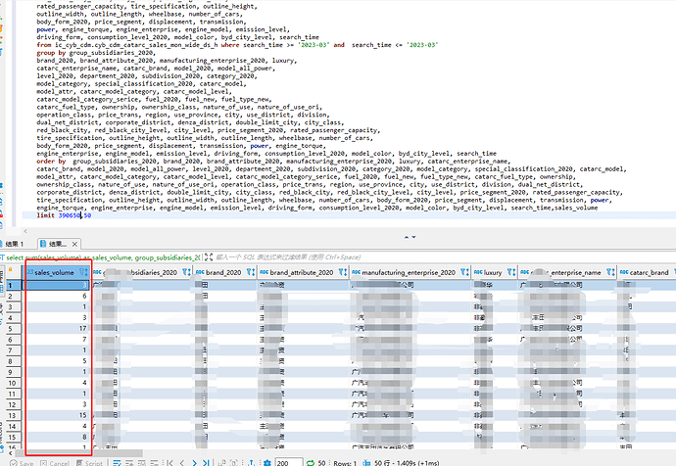Screen dimensions: 676x466
Task: Click sales_volume cell in row 6
Action: (56, 340)
